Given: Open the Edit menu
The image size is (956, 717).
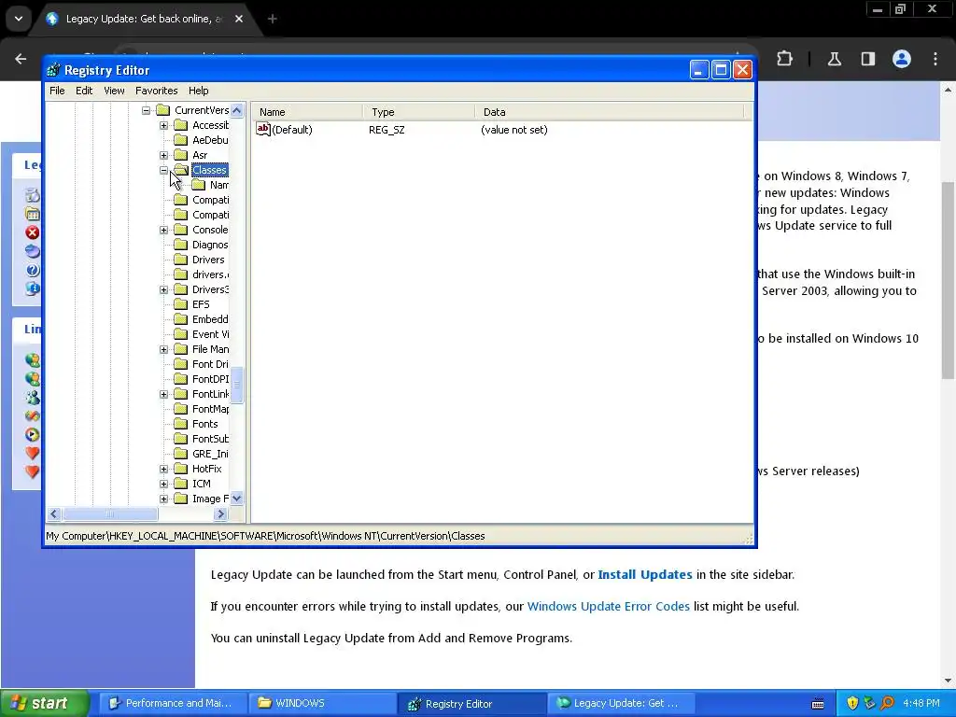Looking at the screenshot, I should [84, 91].
